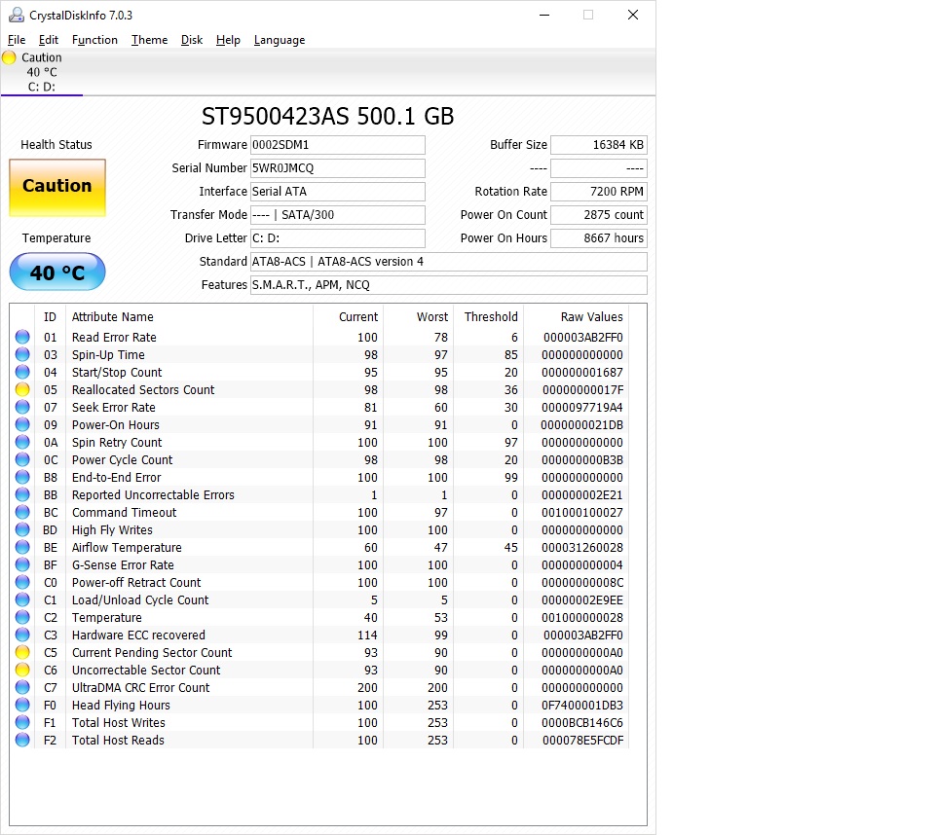This screenshot has width=935, height=835.
Task: Click status circle for High Fly Writes
Action: (22, 529)
